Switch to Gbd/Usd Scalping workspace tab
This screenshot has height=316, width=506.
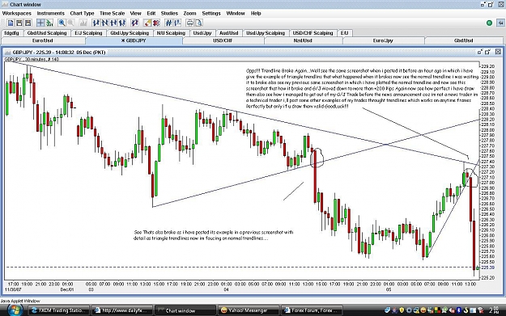47,33
